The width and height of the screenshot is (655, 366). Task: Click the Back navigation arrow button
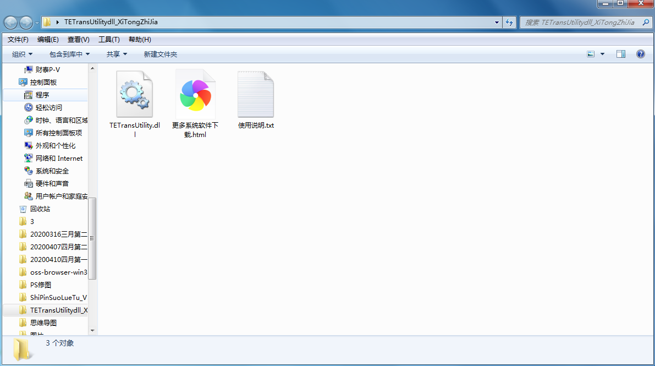(11, 22)
